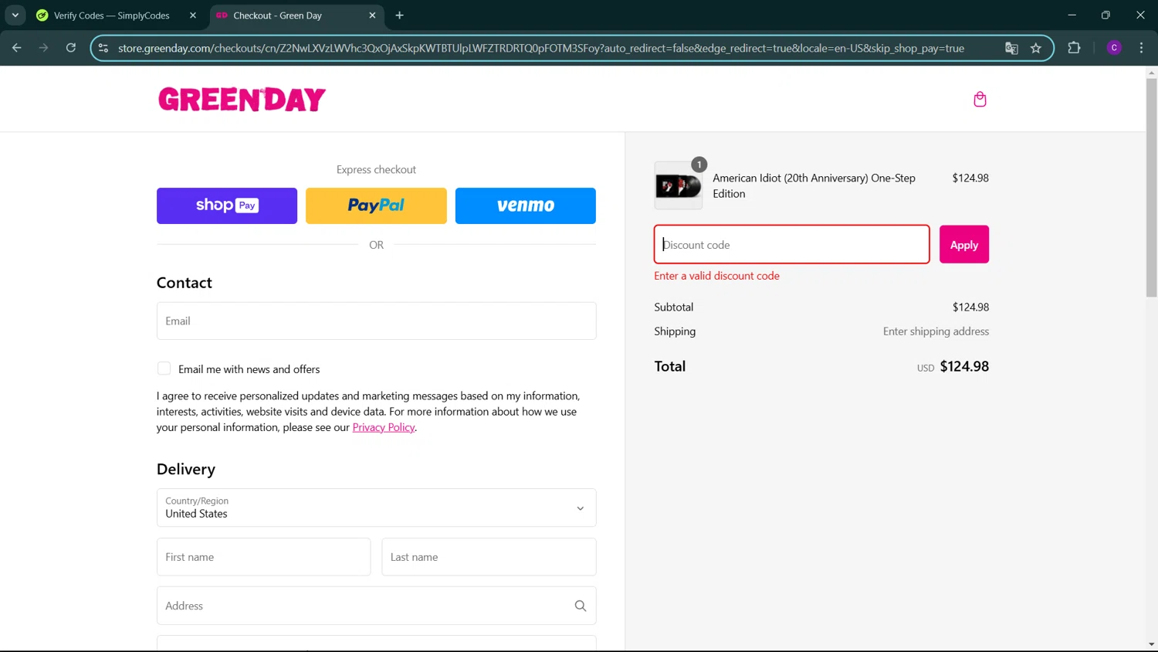Screen dimensions: 1158x652
Task: Click the Express checkout heading
Action: 376,169
